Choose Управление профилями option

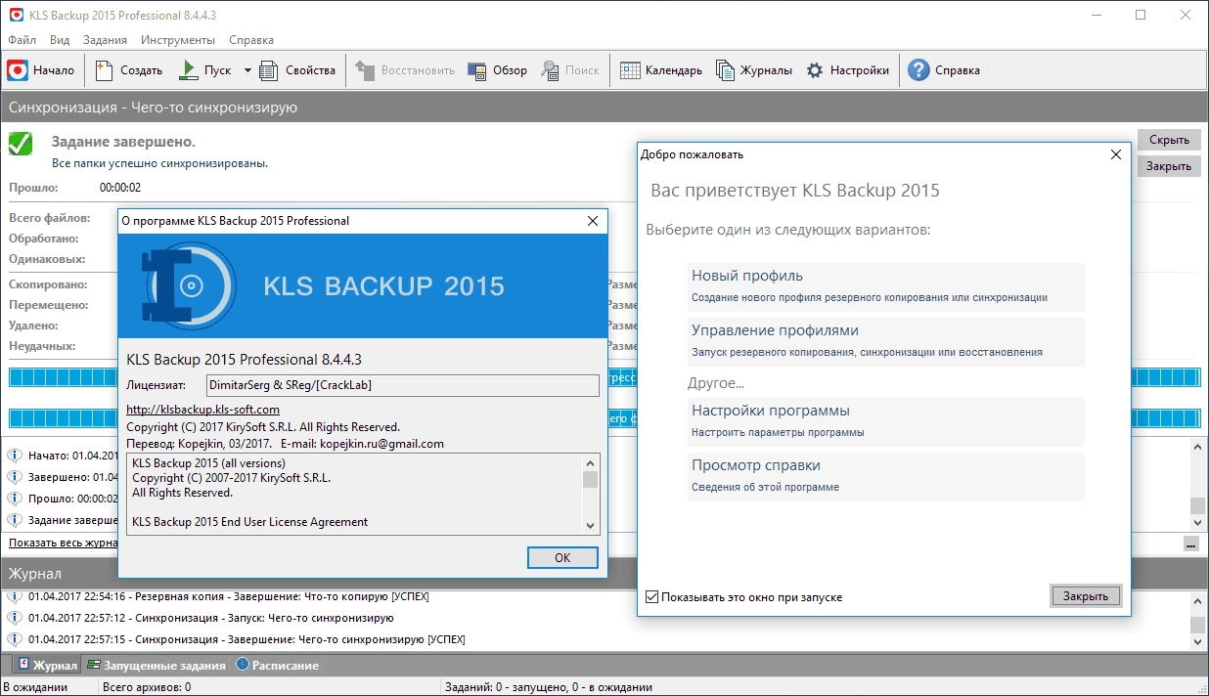point(886,341)
